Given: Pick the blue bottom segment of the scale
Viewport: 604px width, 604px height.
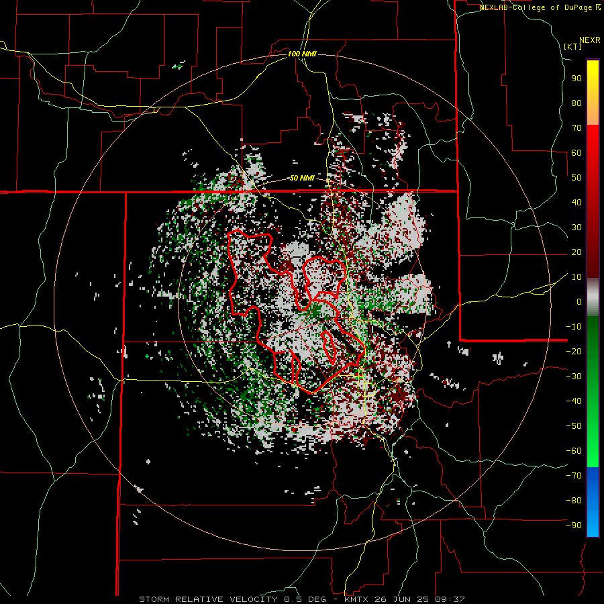Looking at the screenshot, I should 593,502.
